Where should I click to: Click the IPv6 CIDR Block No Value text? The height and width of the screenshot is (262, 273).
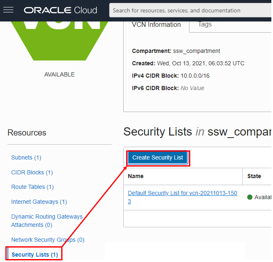tap(192, 88)
